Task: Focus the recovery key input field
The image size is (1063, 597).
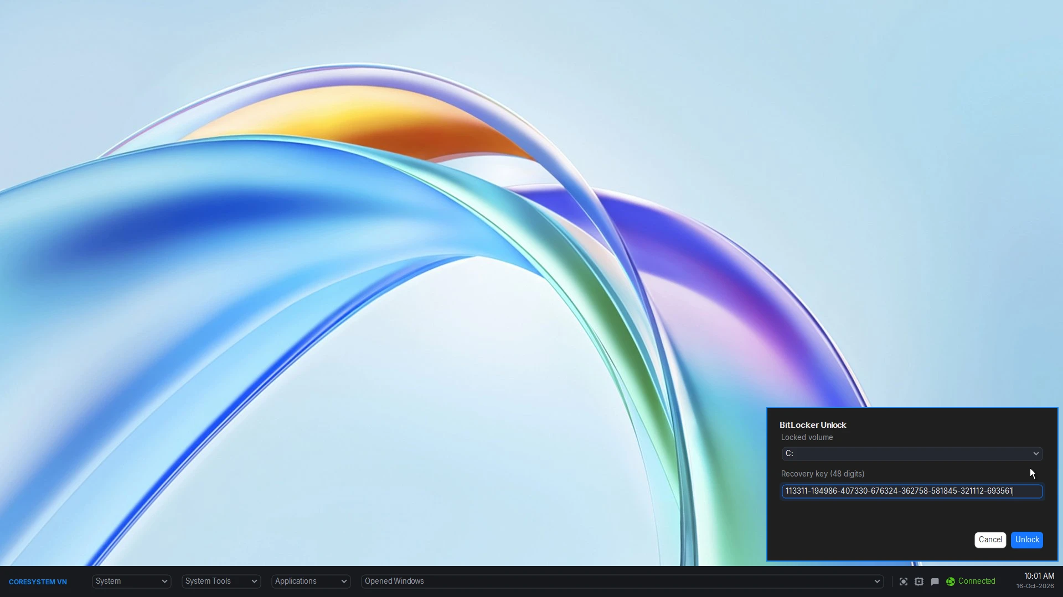Action: pyautogui.click(x=912, y=491)
